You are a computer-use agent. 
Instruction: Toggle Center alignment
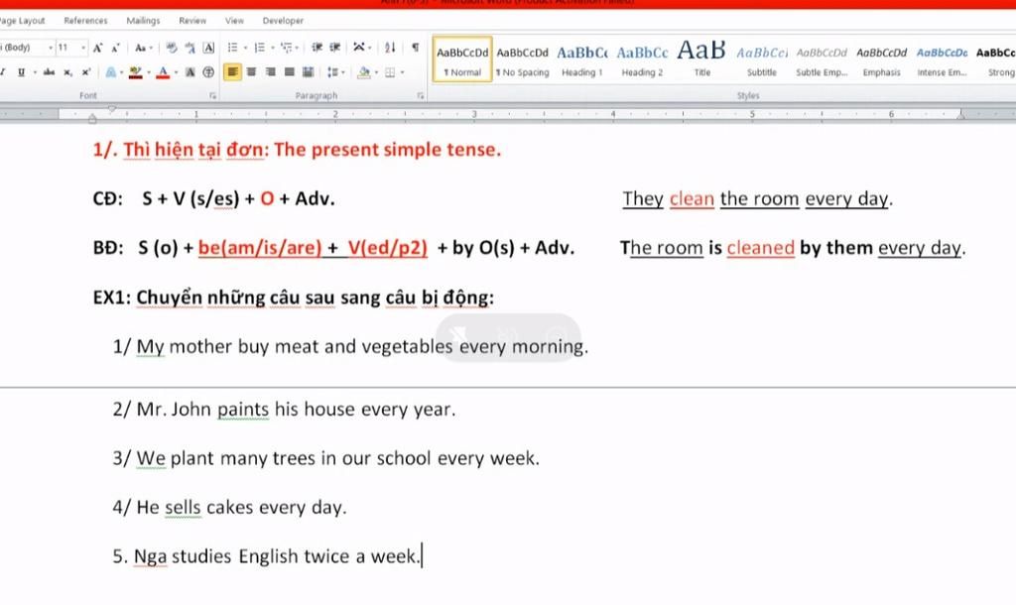tap(251, 71)
